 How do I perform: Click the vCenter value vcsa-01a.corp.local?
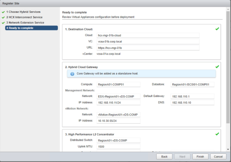109,54
